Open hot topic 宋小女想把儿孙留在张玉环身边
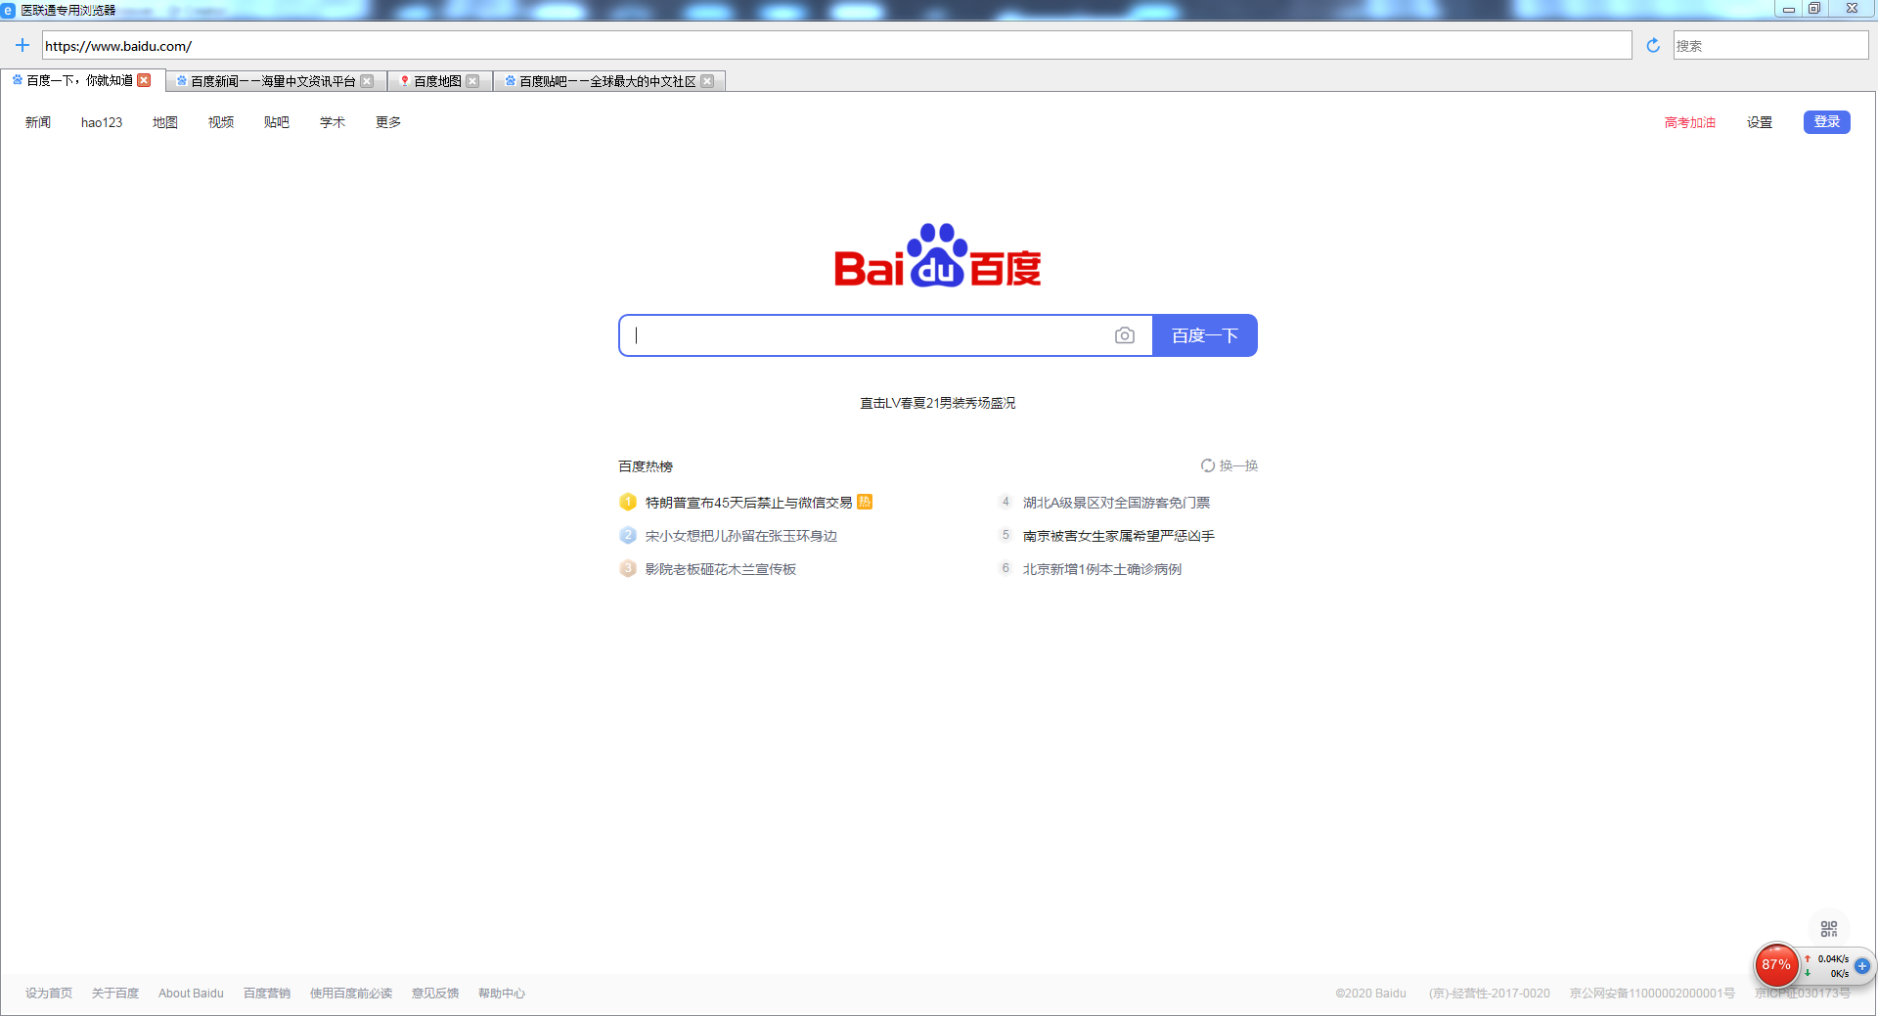The image size is (1878, 1017). (740, 536)
